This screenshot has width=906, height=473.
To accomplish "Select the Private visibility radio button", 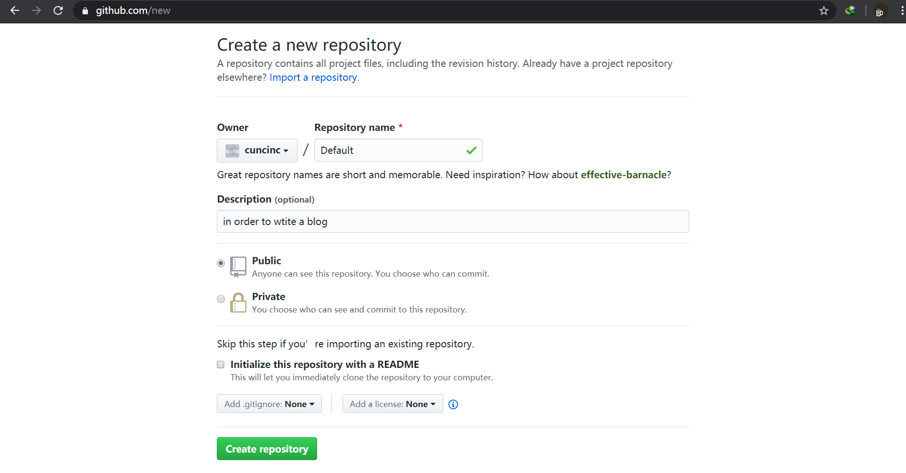I will point(221,299).
